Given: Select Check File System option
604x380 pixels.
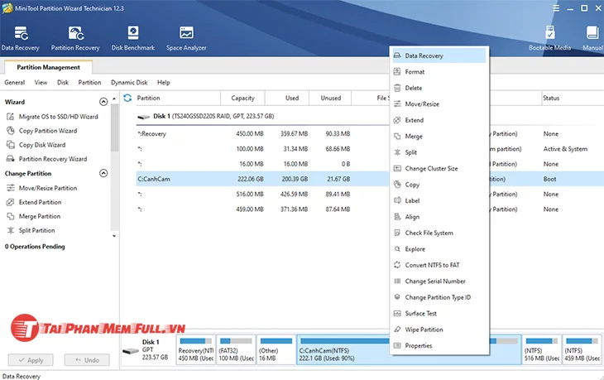Looking at the screenshot, I should click(x=439, y=233).
